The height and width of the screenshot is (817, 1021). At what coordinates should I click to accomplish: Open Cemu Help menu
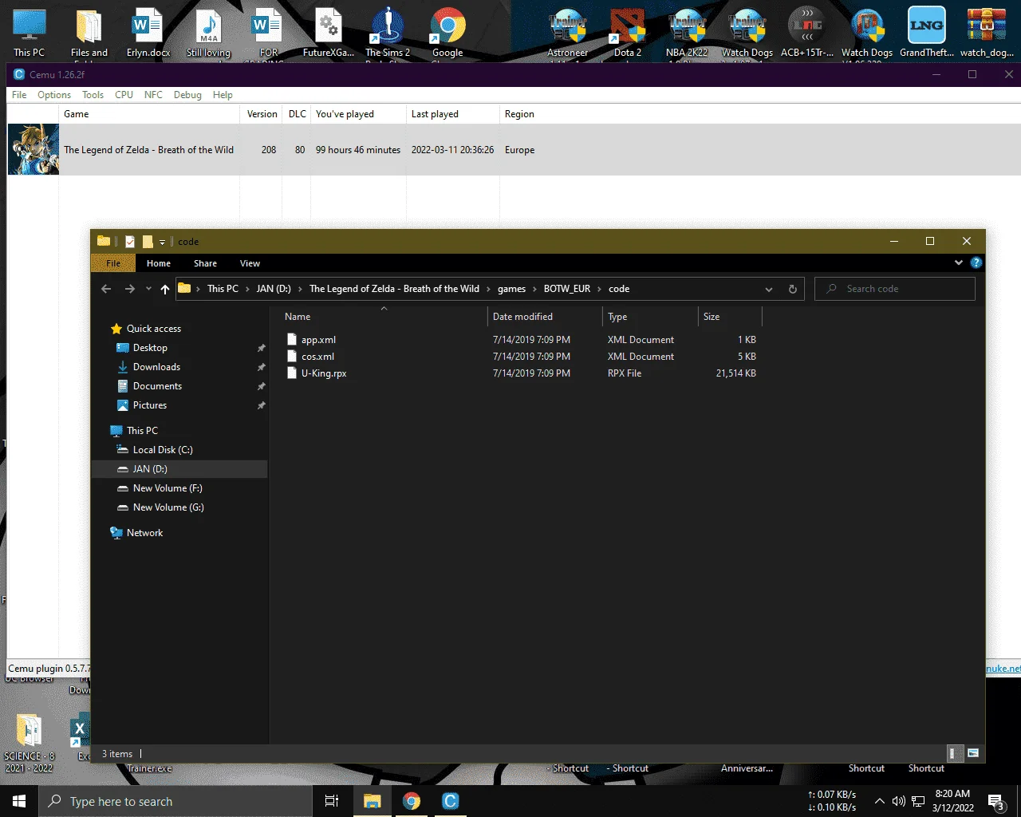coord(223,94)
